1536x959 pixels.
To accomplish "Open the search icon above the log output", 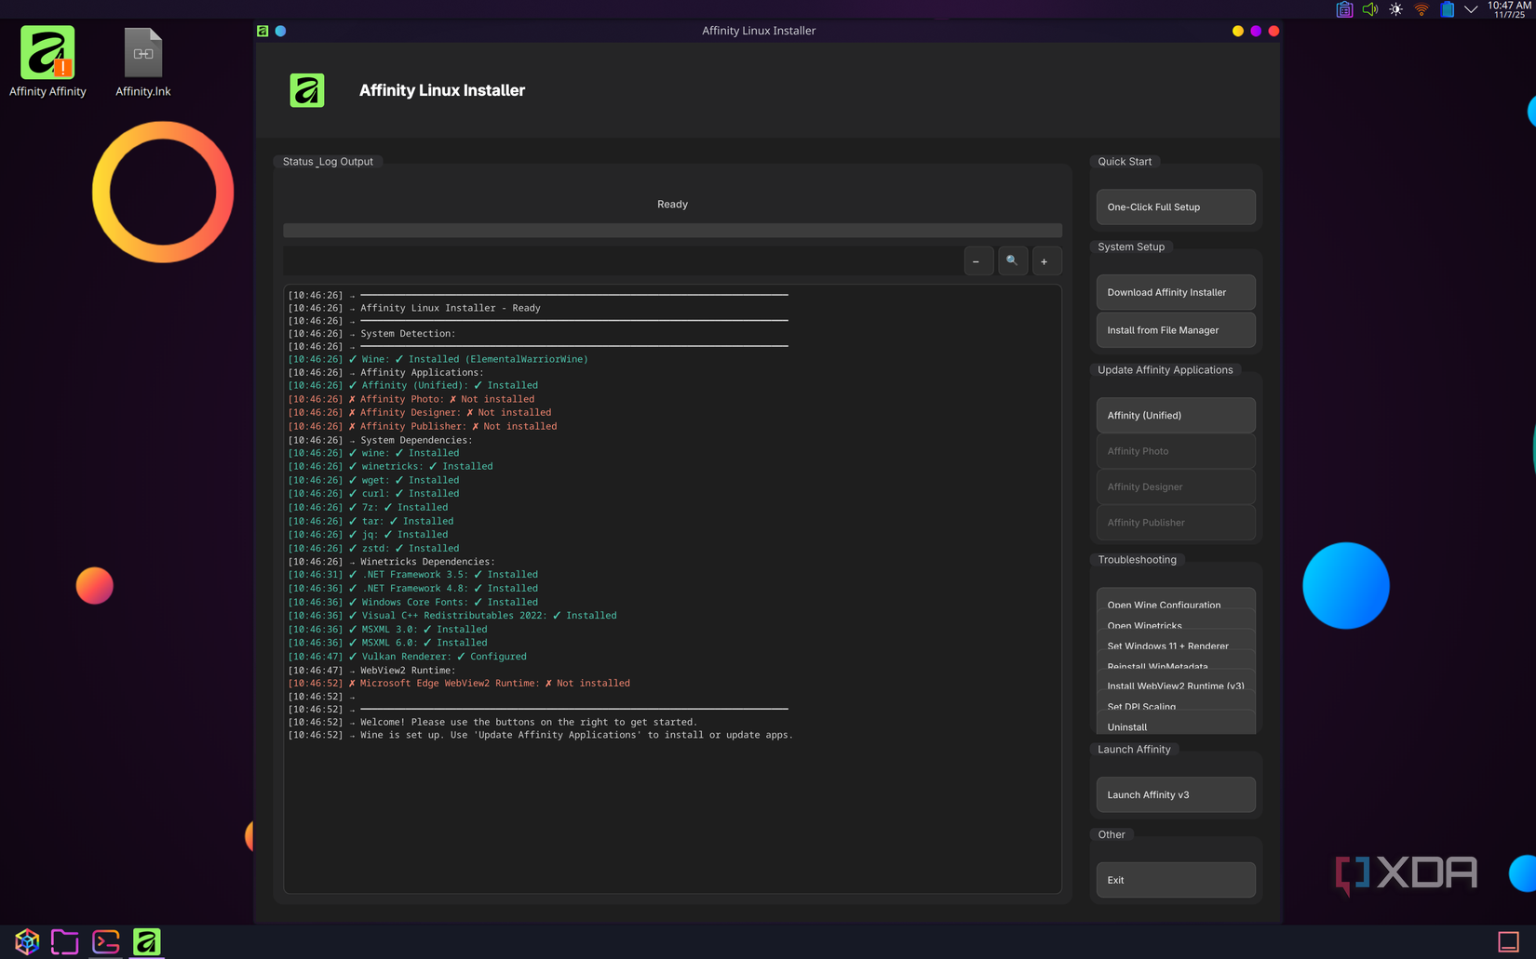I will [1013, 260].
